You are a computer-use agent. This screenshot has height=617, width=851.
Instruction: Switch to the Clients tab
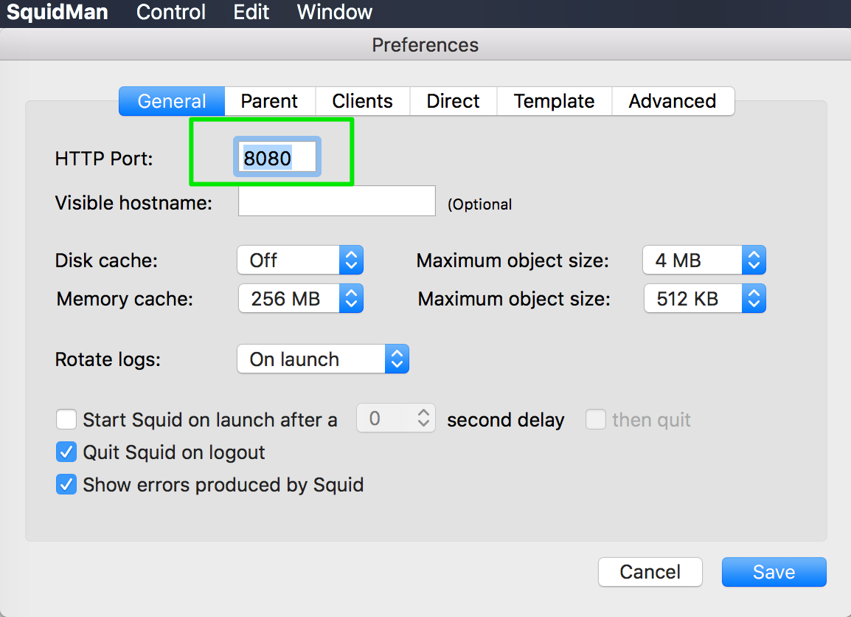[363, 101]
